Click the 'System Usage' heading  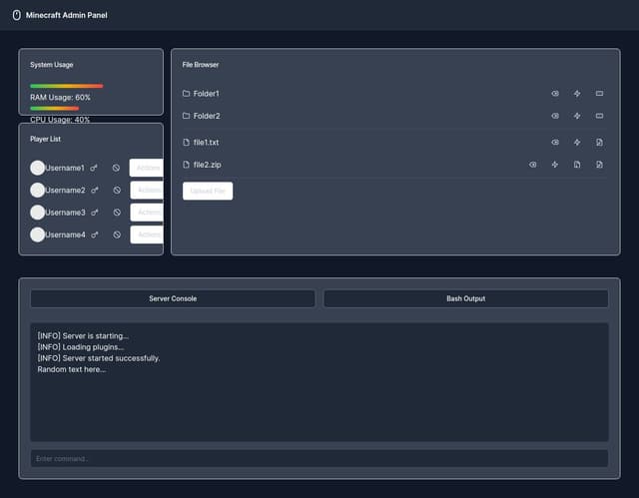51,65
